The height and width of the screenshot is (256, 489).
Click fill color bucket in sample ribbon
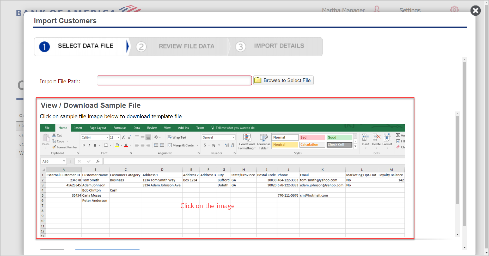pos(117,145)
